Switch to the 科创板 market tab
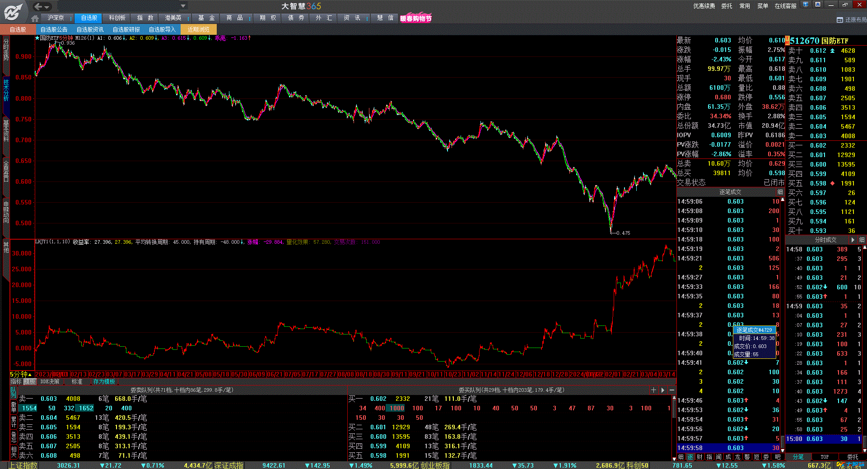This screenshot has height=469, width=867. click(117, 18)
